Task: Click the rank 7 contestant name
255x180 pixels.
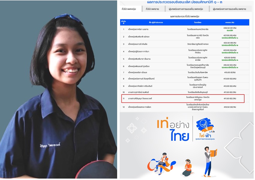Action: [x=138, y=72]
